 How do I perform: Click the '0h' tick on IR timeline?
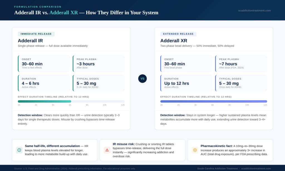point(19,105)
